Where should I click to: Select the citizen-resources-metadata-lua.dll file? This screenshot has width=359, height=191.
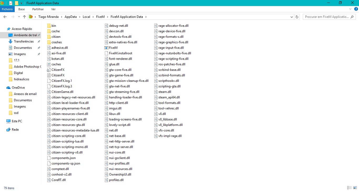[73, 130]
